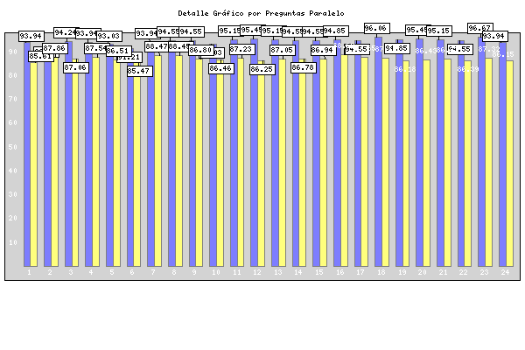Select x-axis label 24
The image size is (525, 350).
505,272
